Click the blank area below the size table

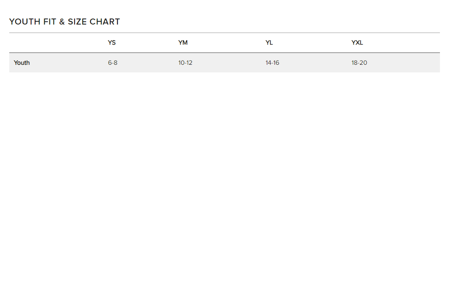pyautogui.click(x=224, y=181)
